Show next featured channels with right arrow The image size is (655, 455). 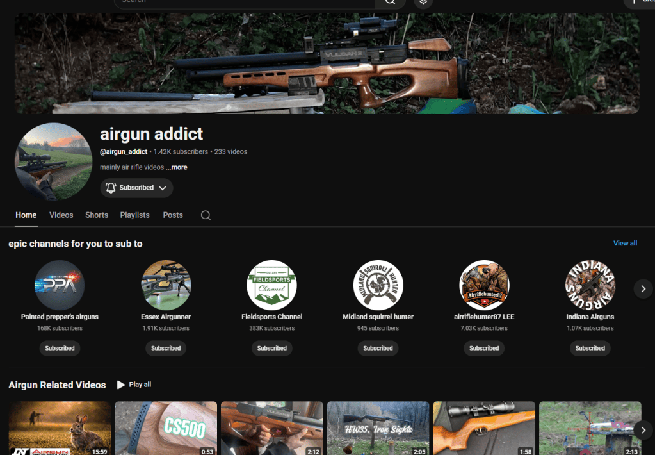[643, 289]
